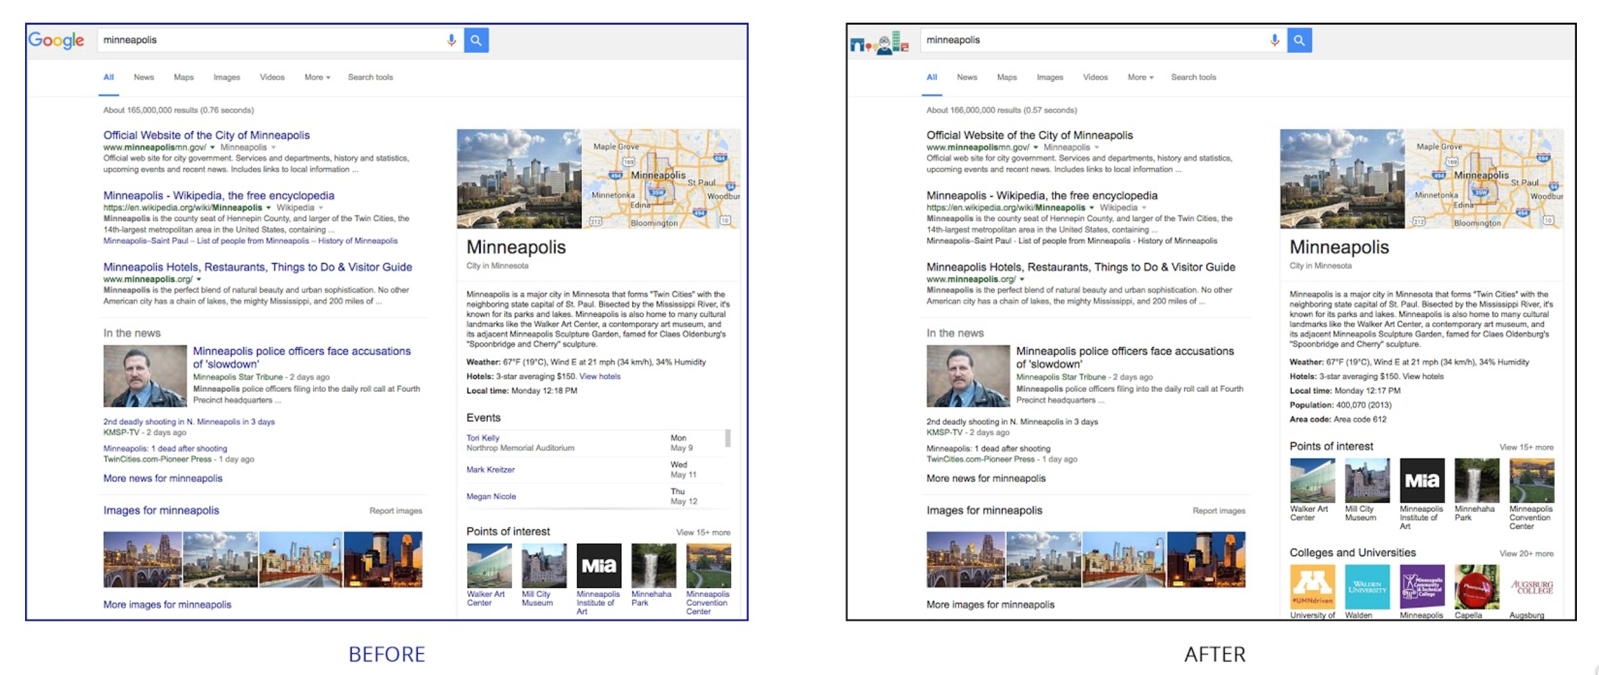Open Search tools in the BEFORE page

click(x=370, y=77)
